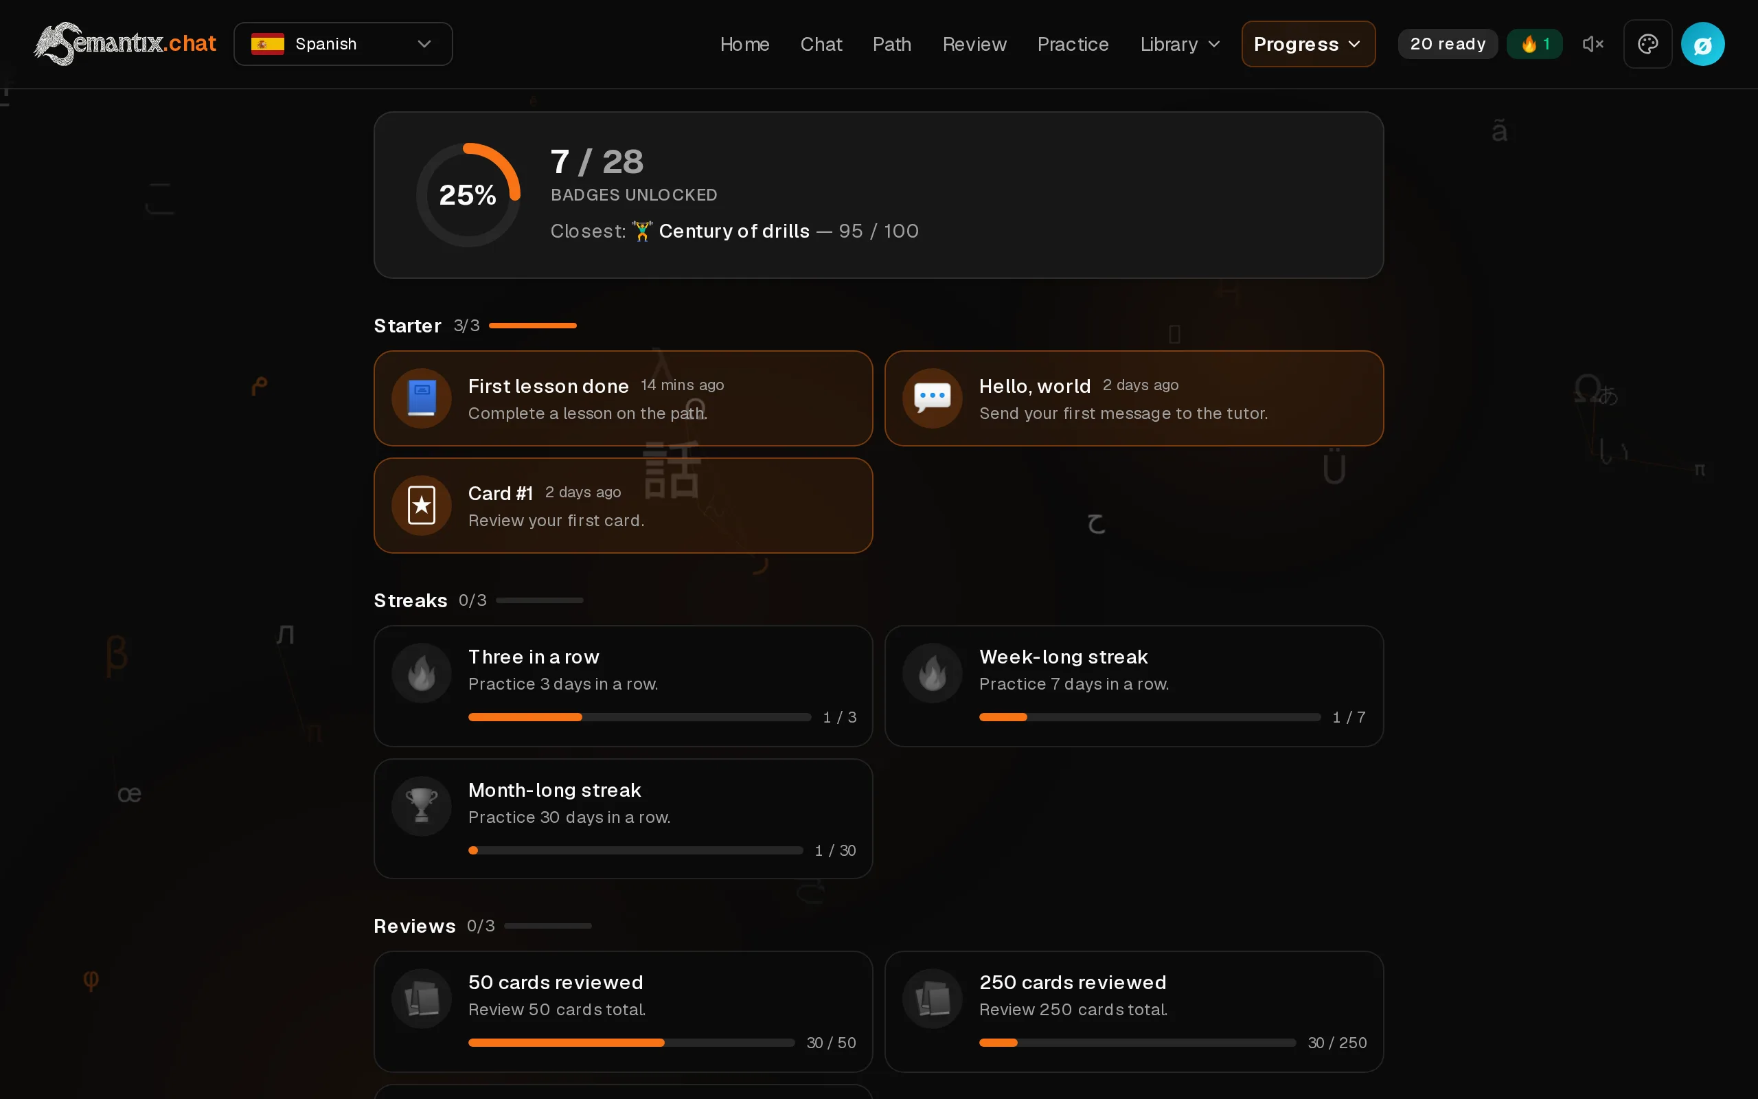1758x1099 pixels.
Task: Click the Week-long streak progress bar
Action: coord(1150,717)
